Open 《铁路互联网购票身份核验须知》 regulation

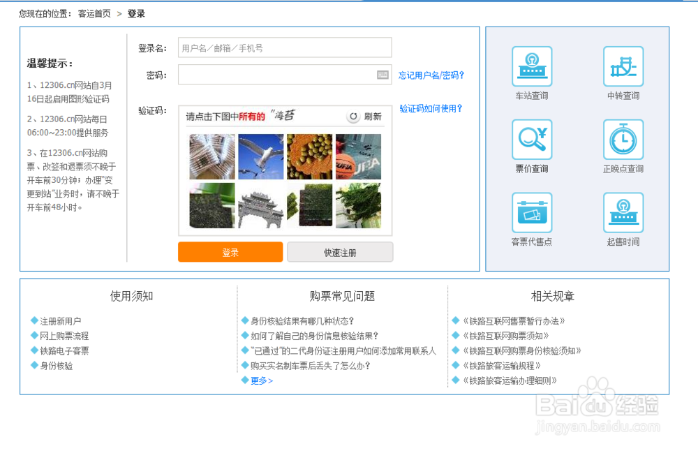[521, 351]
